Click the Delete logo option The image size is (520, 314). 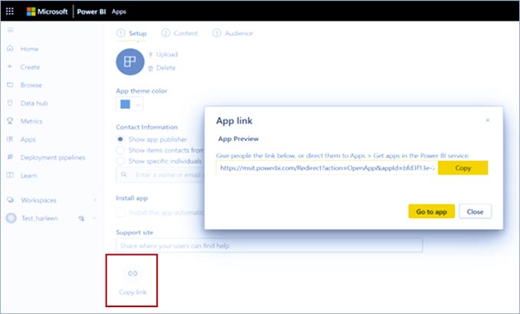point(162,68)
